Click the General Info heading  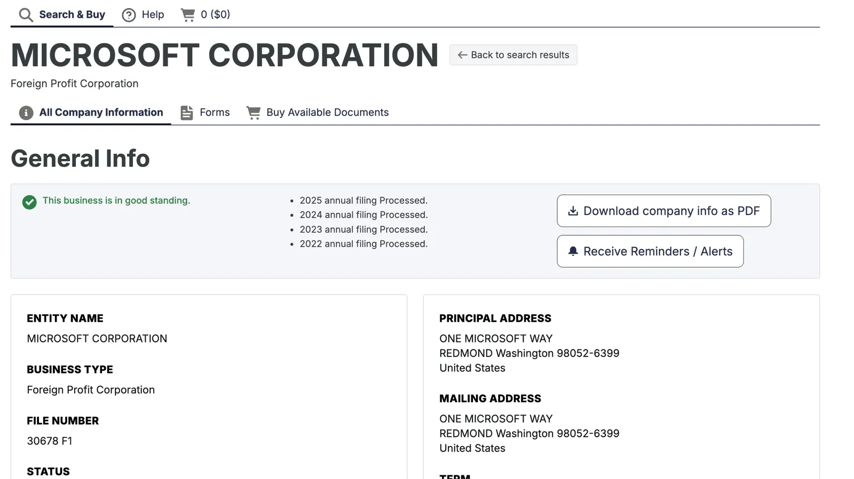(80, 158)
